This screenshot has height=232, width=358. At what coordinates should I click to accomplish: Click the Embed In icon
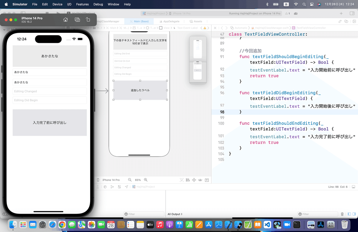click(x=207, y=180)
